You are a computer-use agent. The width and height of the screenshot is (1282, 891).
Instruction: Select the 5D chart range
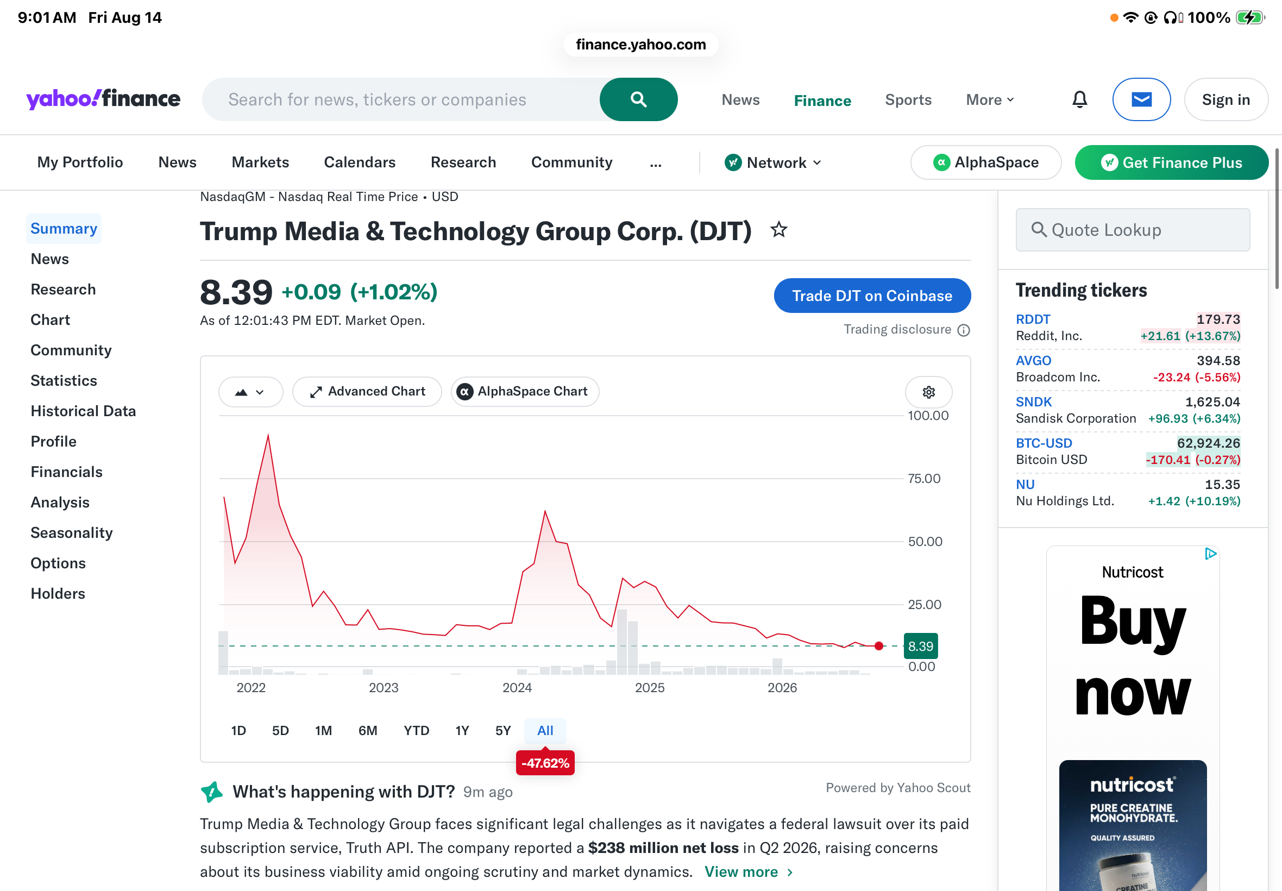coord(280,731)
